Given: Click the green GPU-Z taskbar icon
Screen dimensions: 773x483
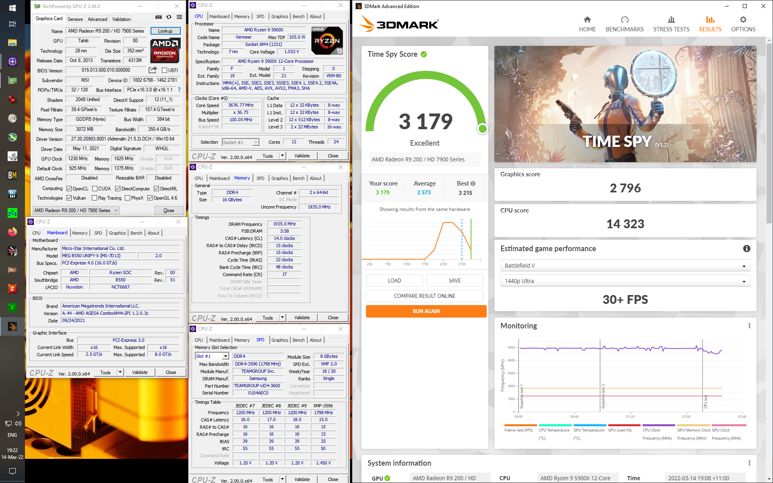Looking at the screenshot, I should [12, 80].
